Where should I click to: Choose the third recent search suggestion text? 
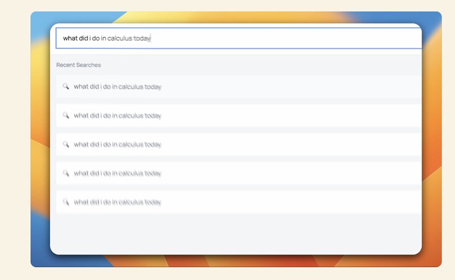(x=118, y=145)
